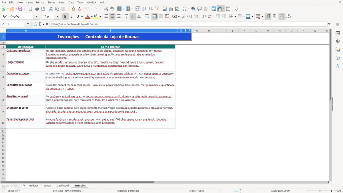
Task: Click the English (USA) language status
Action: point(197,191)
